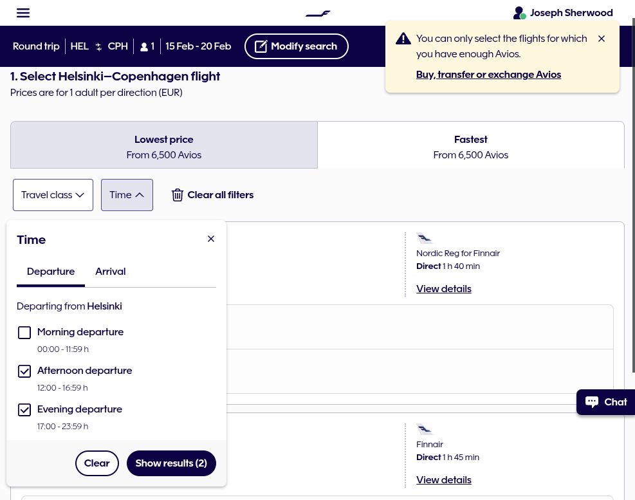Screen dimensions: 635x500
Task: Switch to the Arrival tab
Action: 111,272
